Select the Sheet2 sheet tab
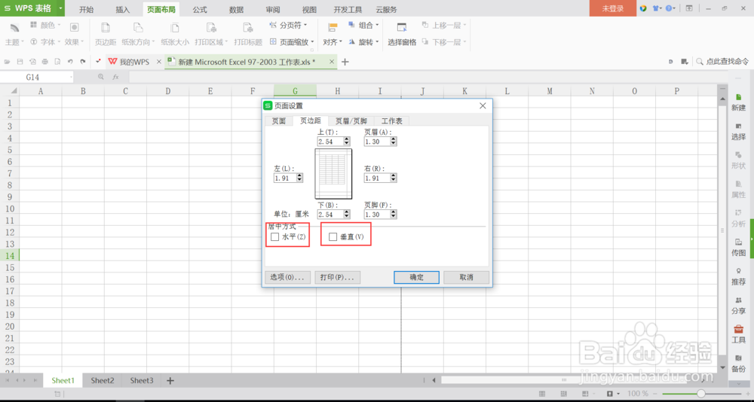754x402 pixels. pyautogui.click(x=103, y=380)
